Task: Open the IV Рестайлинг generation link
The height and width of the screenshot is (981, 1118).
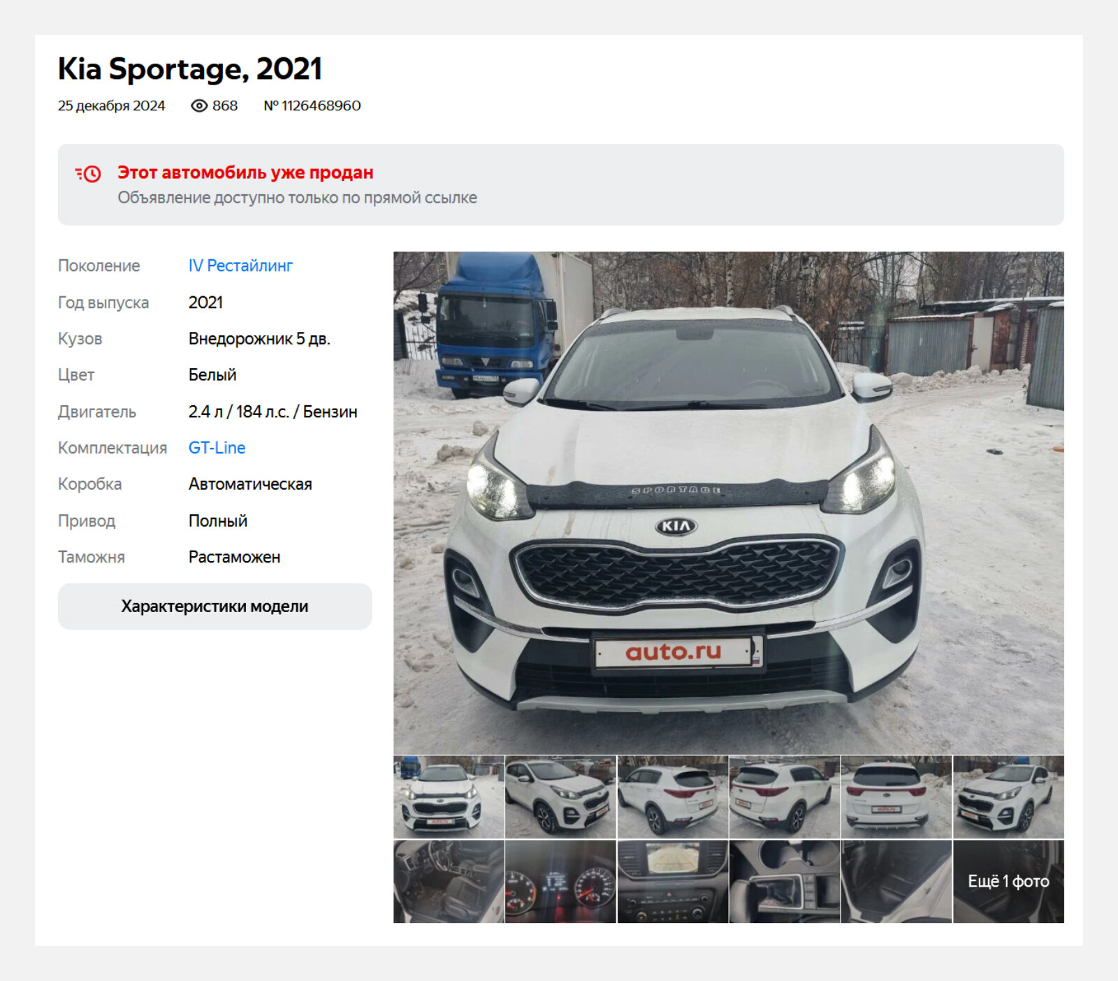Action: tap(240, 266)
